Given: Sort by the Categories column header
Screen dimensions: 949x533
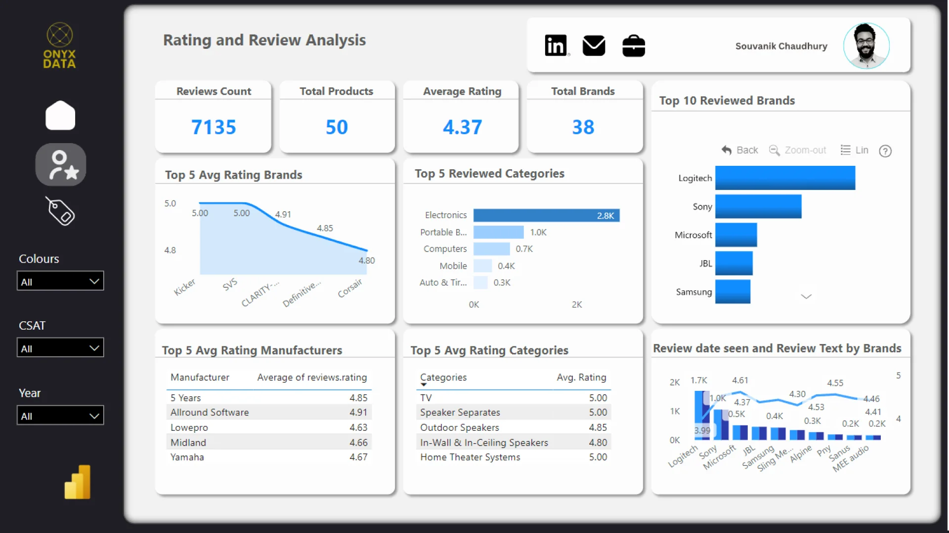Looking at the screenshot, I should pyautogui.click(x=443, y=378).
